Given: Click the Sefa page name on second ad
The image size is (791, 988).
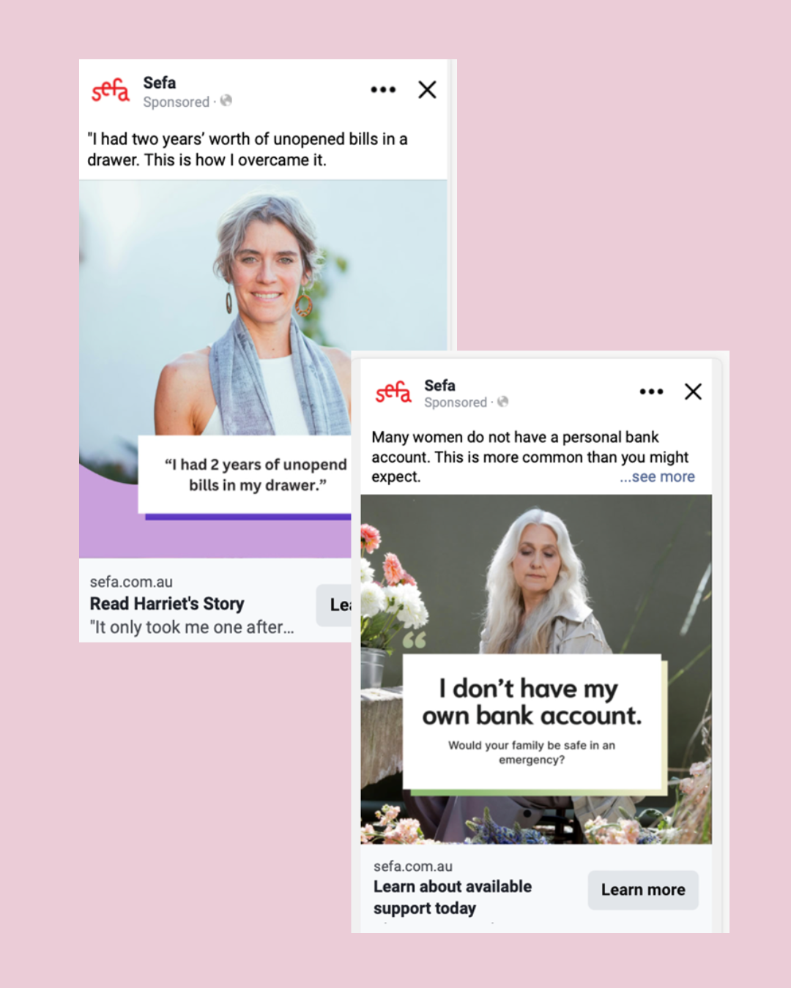Looking at the screenshot, I should (x=439, y=386).
